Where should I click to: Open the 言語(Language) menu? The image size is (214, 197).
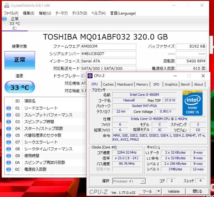pyautogui.click(x=123, y=13)
